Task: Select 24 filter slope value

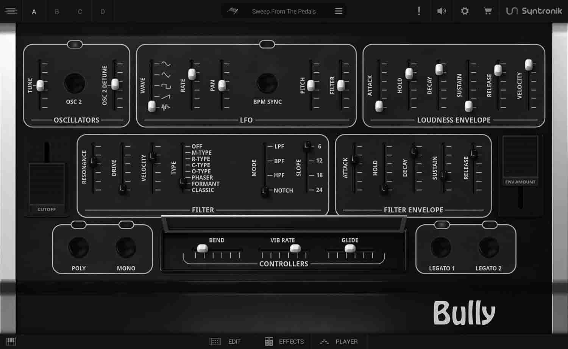Action: (x=319, y=190)
